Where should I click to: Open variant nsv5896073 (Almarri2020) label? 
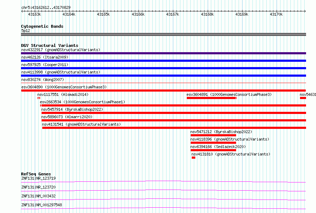(67, 117)
